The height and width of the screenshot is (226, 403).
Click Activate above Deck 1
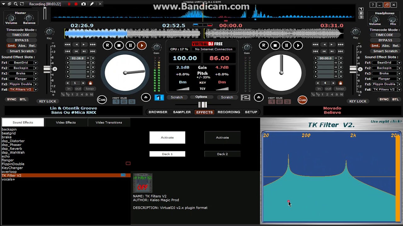click(167, 137)
